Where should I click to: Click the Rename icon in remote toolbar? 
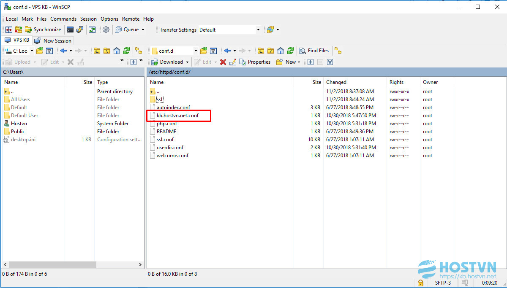(x=233, y=62)
